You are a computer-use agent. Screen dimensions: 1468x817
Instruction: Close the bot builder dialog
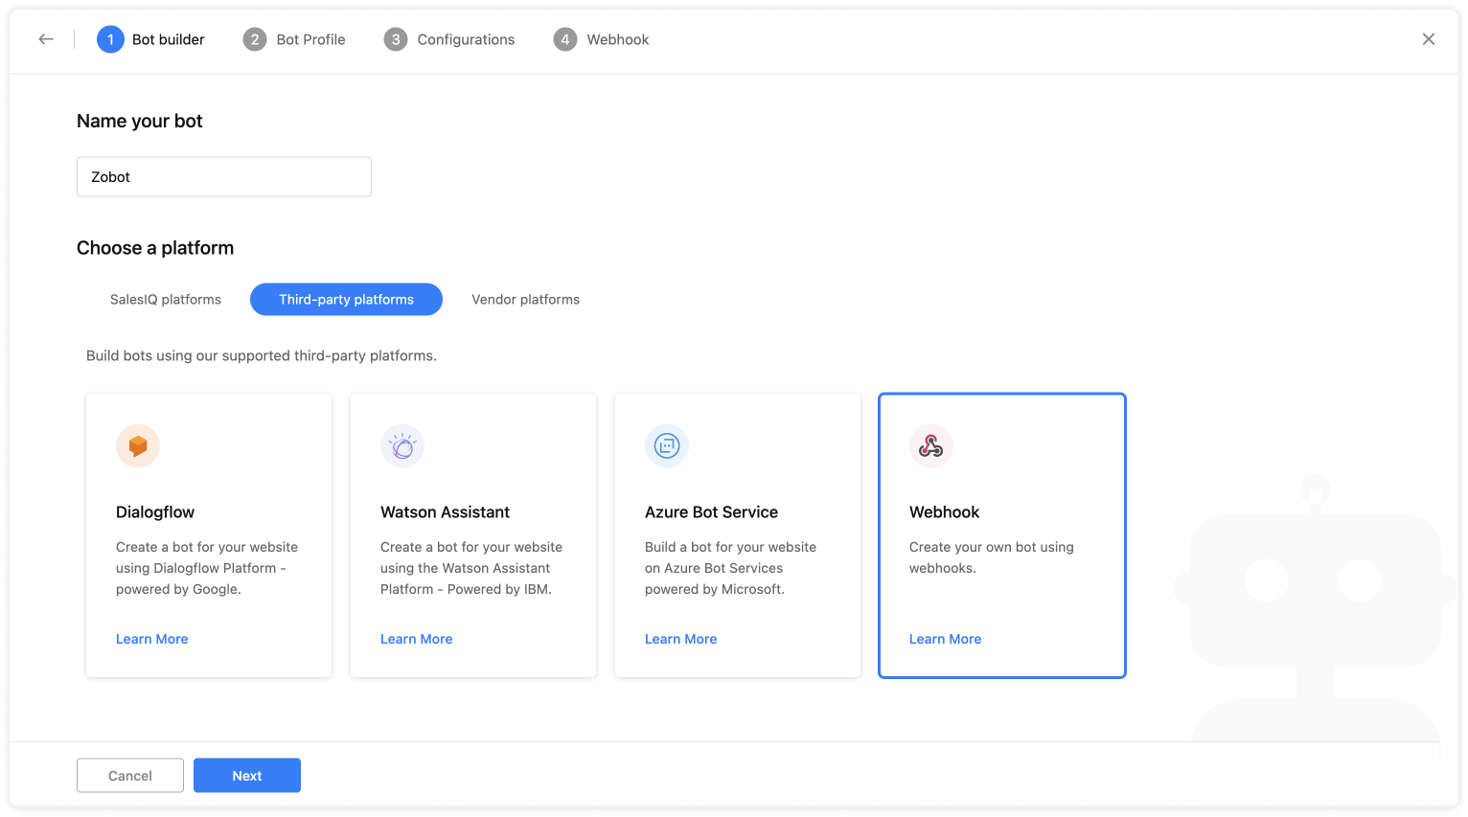coord(1428,39)
